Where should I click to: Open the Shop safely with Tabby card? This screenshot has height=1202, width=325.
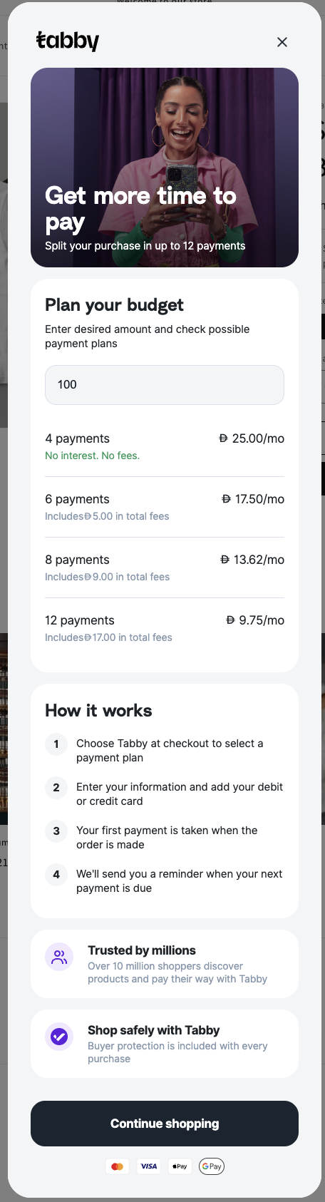point(165,1044)
